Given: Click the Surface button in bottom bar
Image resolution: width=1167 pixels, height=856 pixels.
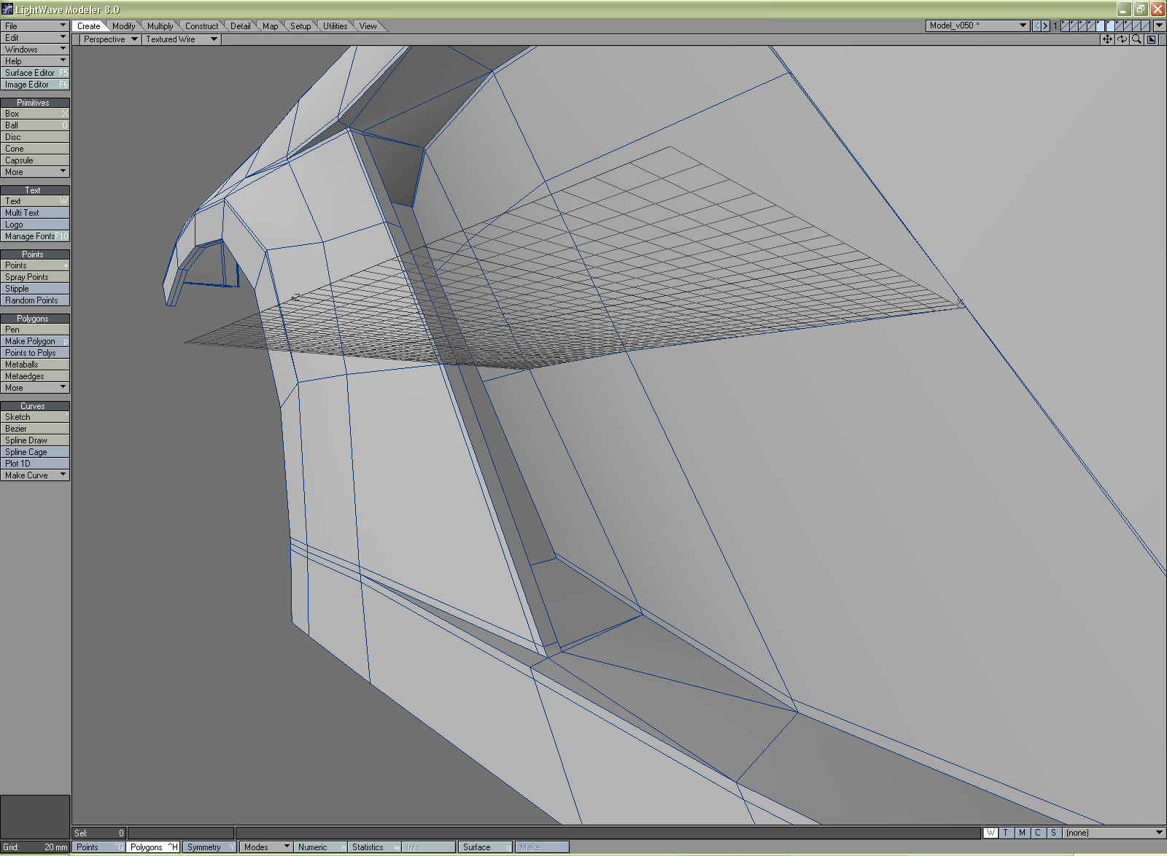Looking at the screenshot, I should click(x=485, y=847).
